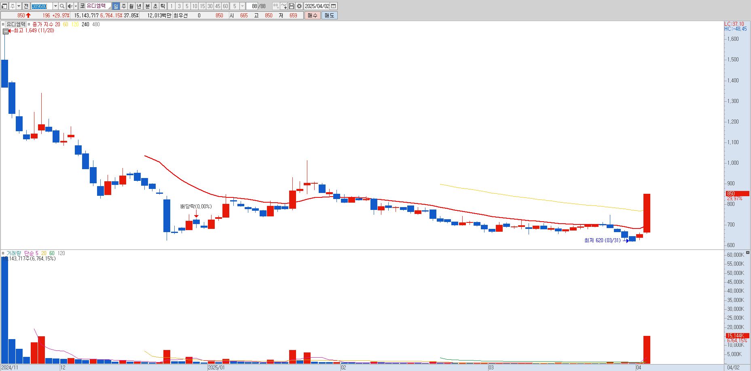Click the stock code input field

point(42,6)
